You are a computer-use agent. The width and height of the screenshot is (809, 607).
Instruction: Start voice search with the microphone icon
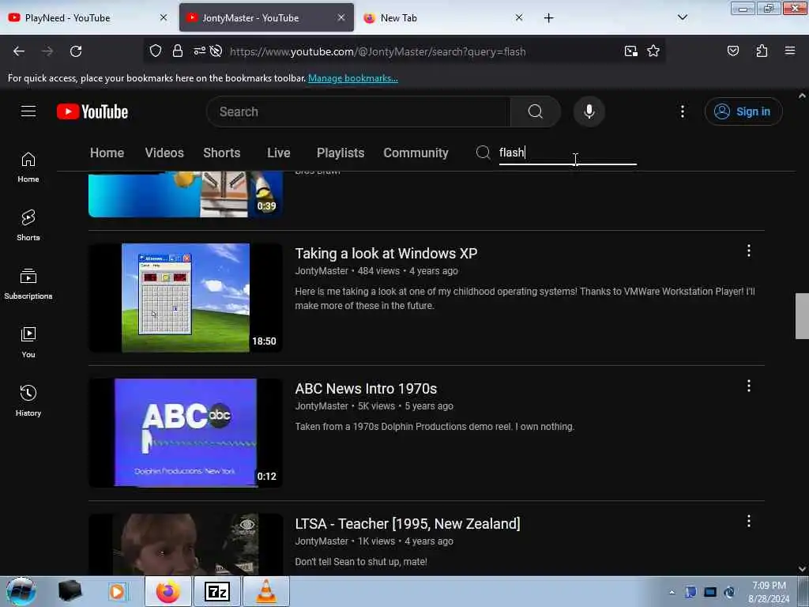point(589,111)
